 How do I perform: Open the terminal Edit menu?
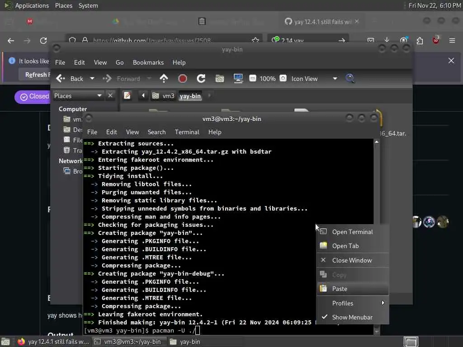(112, 132)
